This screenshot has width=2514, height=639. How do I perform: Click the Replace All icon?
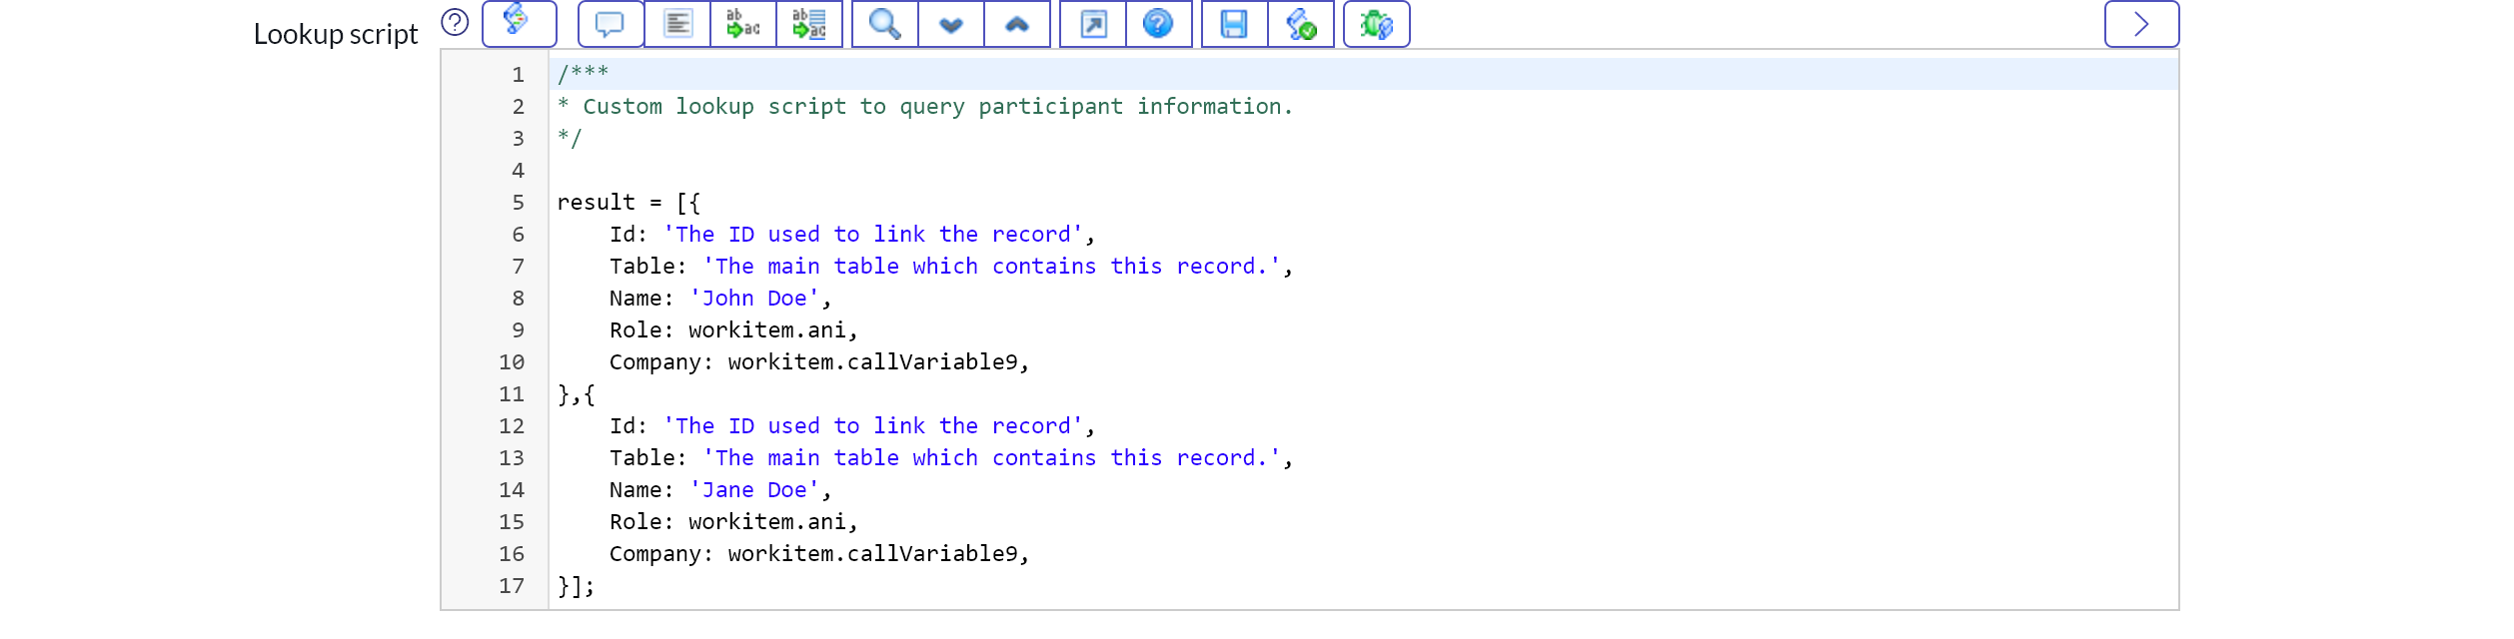click(x=809, y=24)
